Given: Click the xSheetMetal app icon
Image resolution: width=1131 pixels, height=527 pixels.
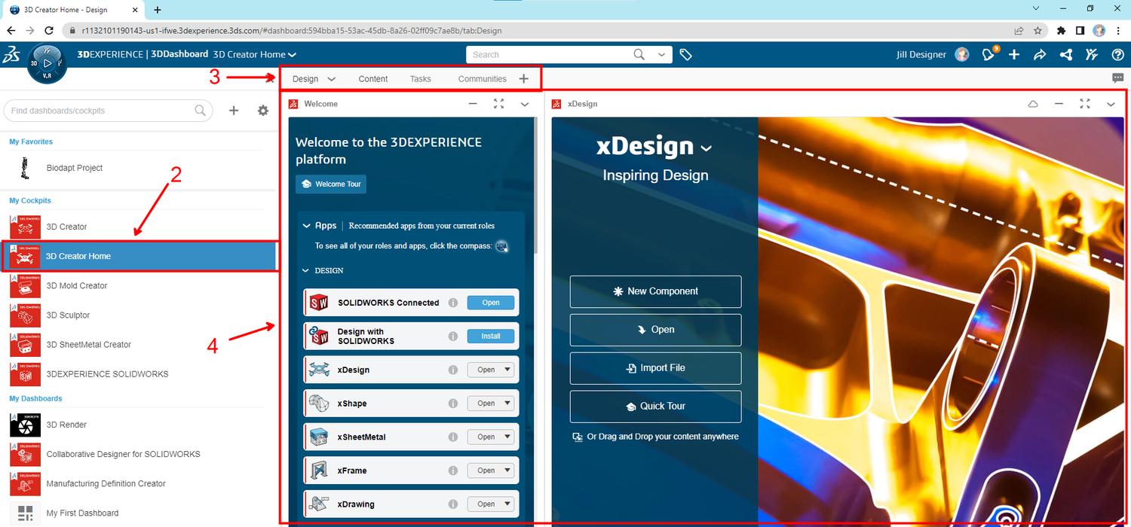Looking at the screenshot, I should [317, 437].
